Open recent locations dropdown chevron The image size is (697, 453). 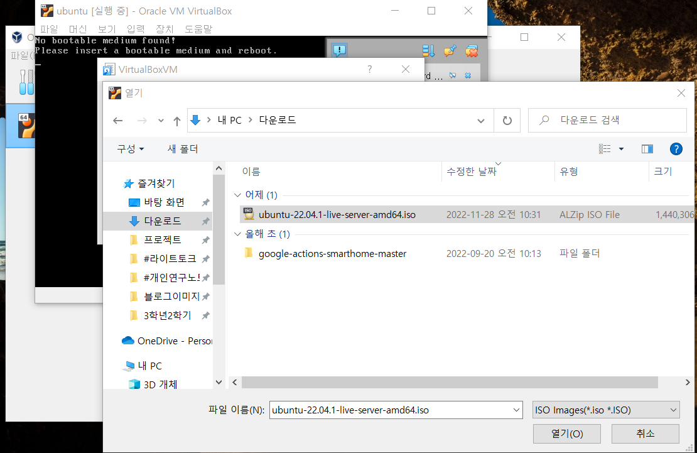161,121
